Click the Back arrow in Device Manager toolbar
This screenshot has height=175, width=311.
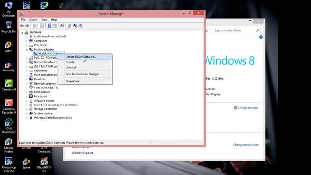tap(22, 26)
